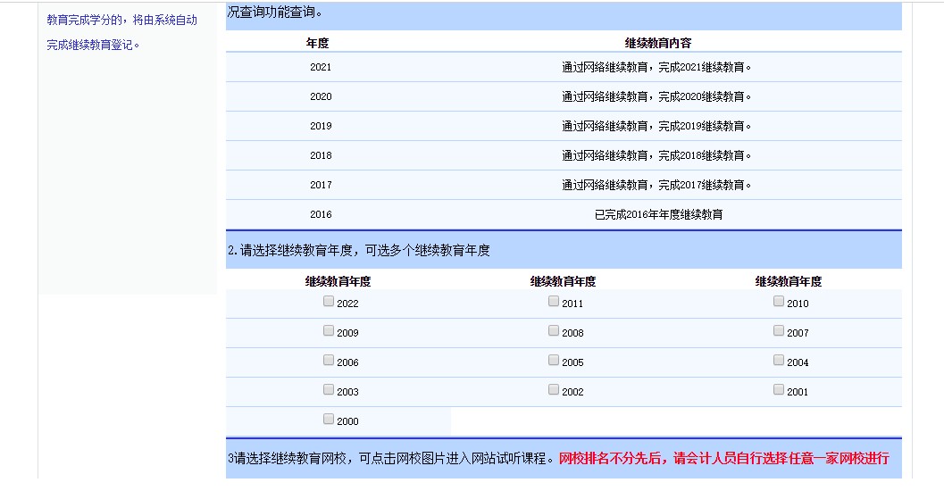Screen dimensions: 944x491
Task: Click the red 网校排名不分先后 notice text
Action: (x=723, y=459)
